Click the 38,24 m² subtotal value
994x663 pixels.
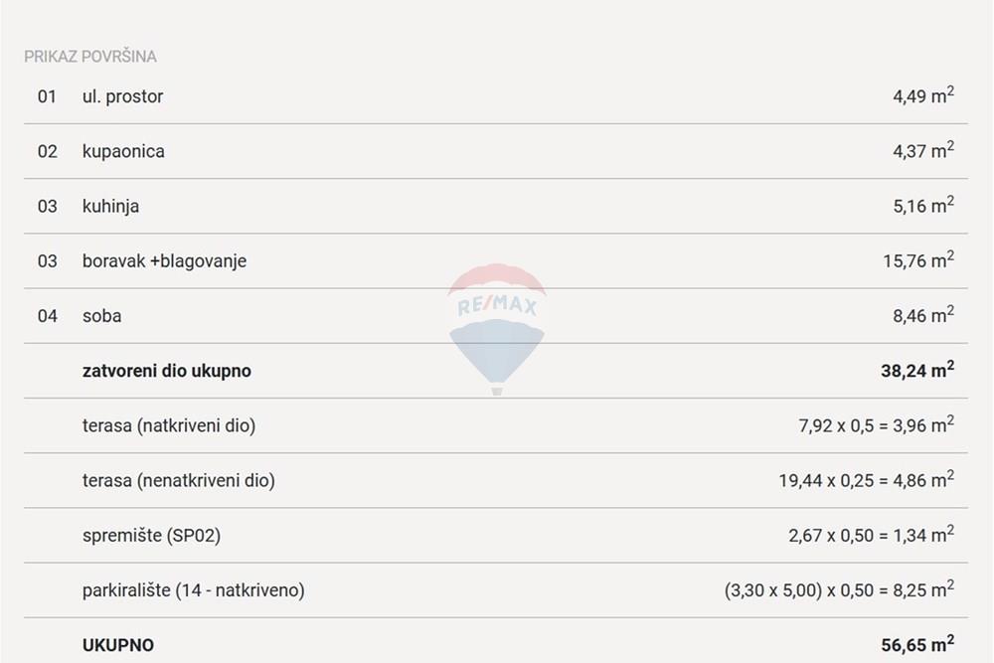tap(917, 370)
